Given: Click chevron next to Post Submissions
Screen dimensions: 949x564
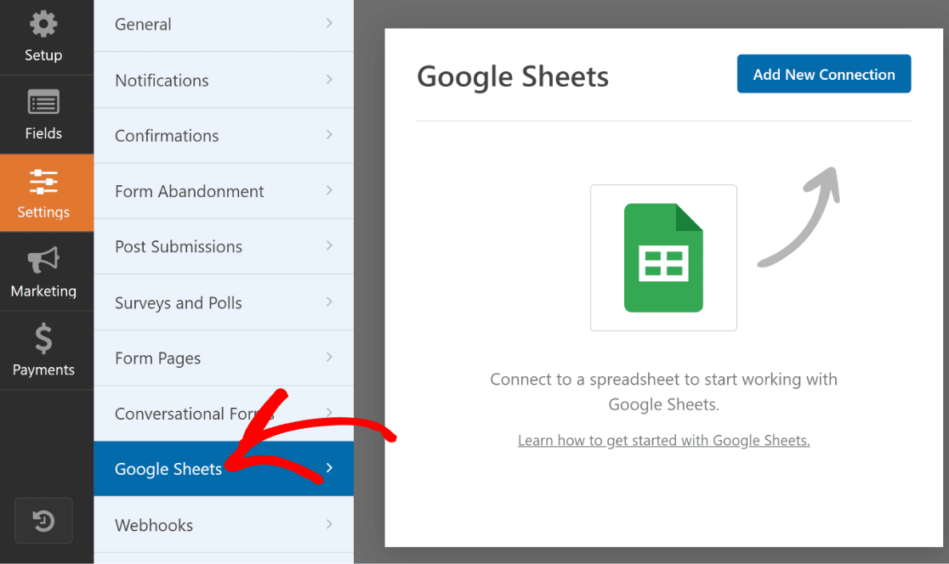Looking at the screenshot, I should pyautogui.click(x=329, y=245).
